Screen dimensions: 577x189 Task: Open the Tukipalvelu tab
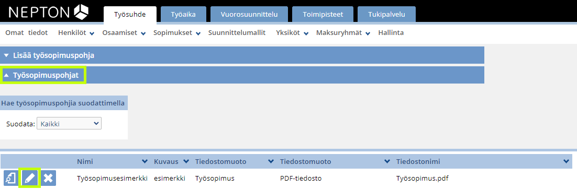tap(387, 15)
